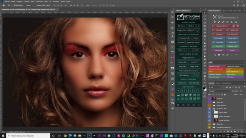Viewport: 246px width, 138px height.
Task: Open the Opacity value dropdown arrow
Action: pyautogui.click(x=244, y=91)
